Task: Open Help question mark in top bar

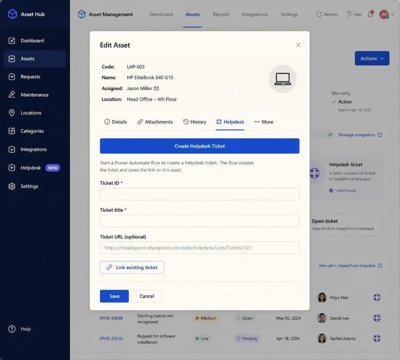Action: [x=349, y=14]
